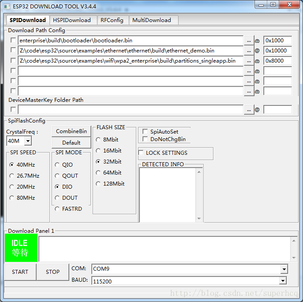
Task: Click DETECTED INFO scrollbar up arrow
Action: tap(199, 172)
